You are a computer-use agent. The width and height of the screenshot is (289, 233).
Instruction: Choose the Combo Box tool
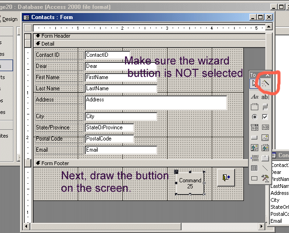click(255, 127)
